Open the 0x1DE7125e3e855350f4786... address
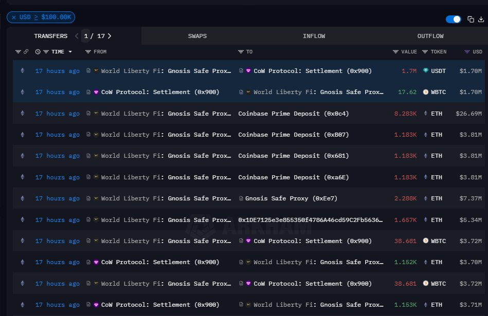The height and width of the screenshot is (316, 488). [311, 220]
